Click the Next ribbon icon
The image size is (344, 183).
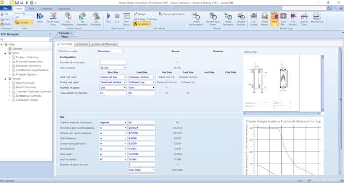(40, 18)
